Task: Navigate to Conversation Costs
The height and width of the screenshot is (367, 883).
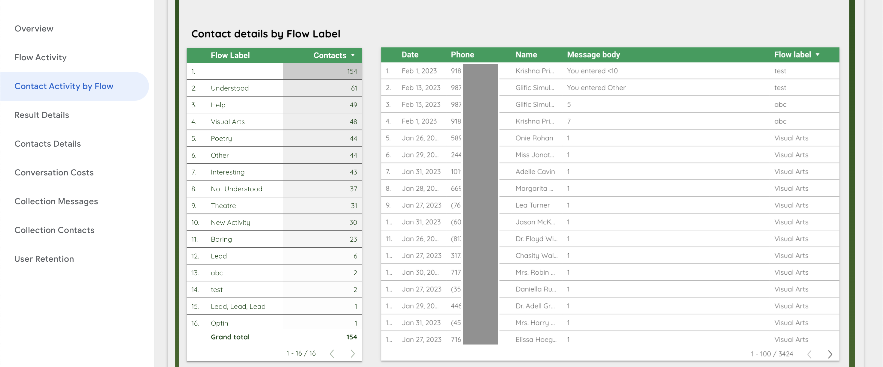Action: 54,172
